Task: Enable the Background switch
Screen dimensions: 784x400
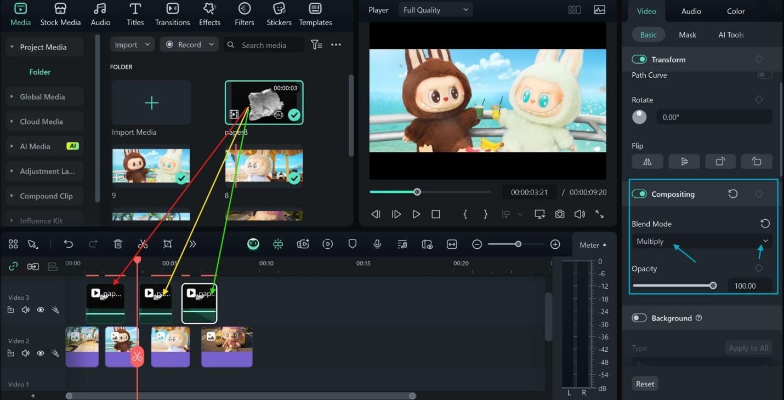Action: coord(639,318)
